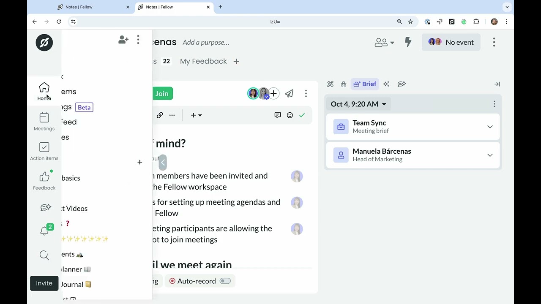Click the Beta badge in navigation panel
541x304 pixels.
[x=84, y=107]
